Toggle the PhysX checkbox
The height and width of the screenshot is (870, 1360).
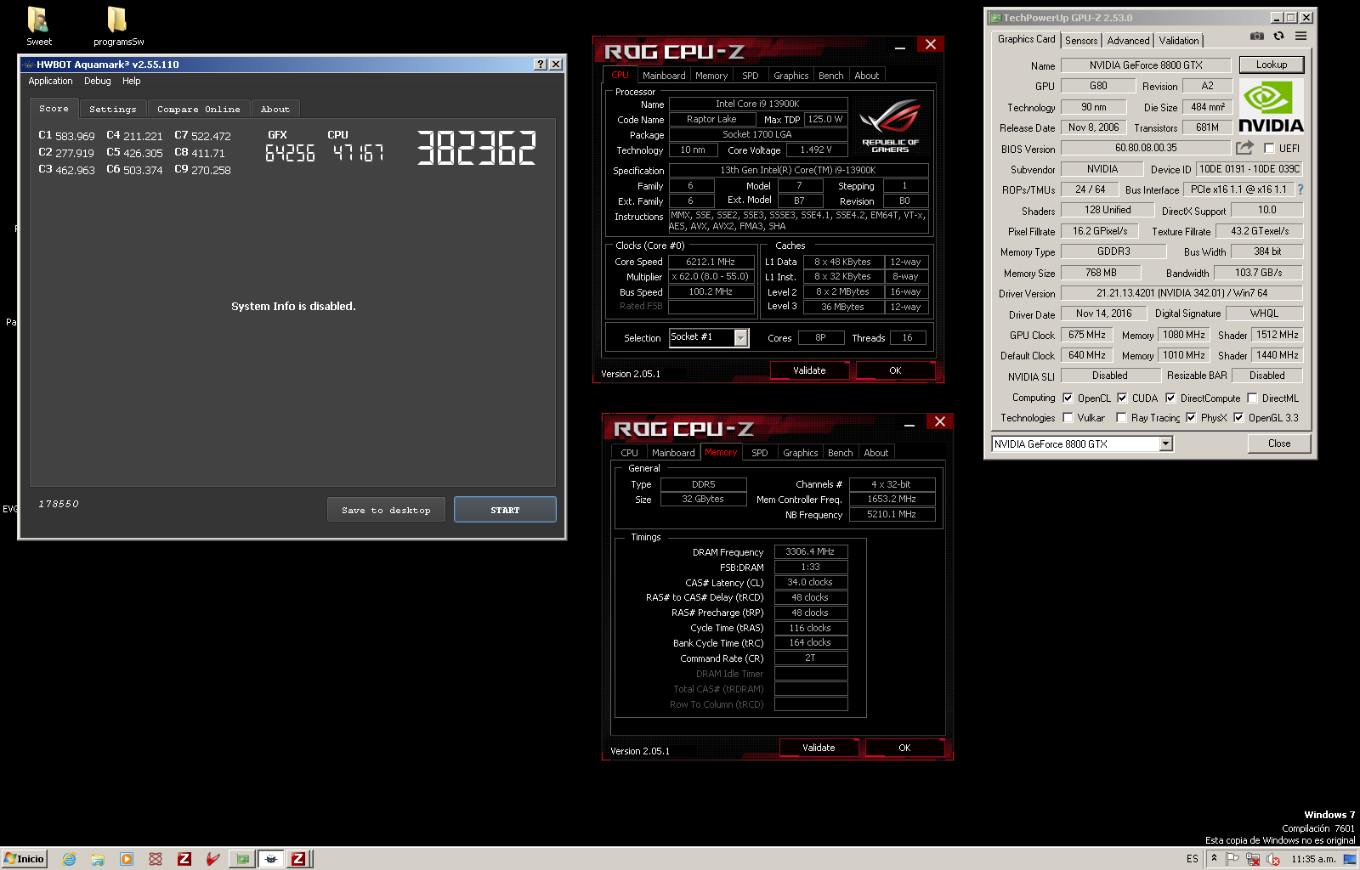1191,417
